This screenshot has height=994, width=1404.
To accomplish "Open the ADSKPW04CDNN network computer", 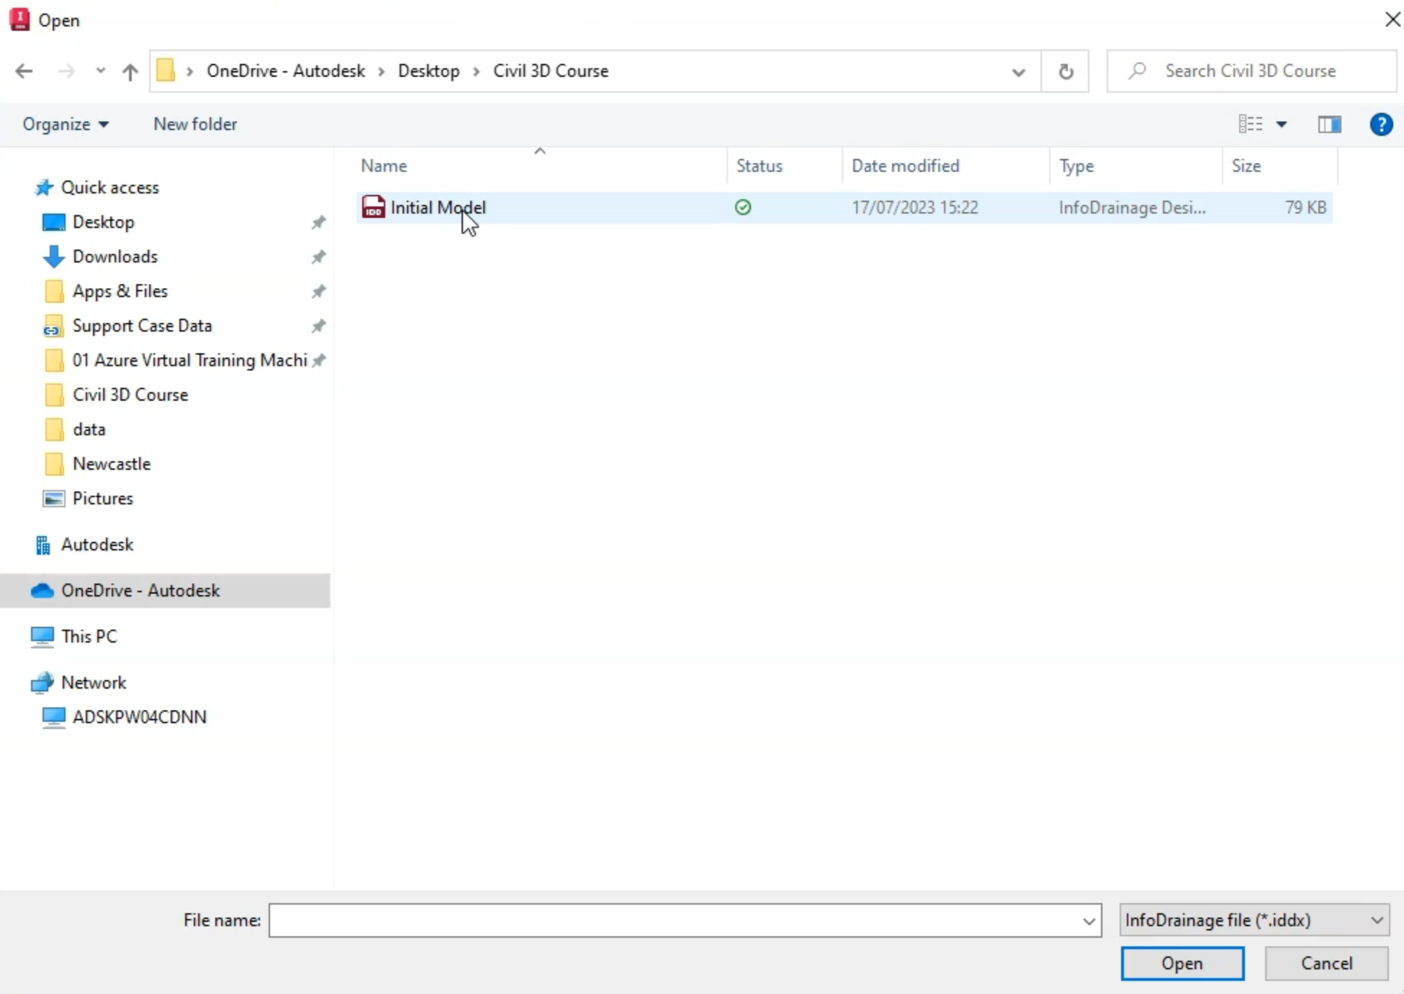I will tap(139, 717).
